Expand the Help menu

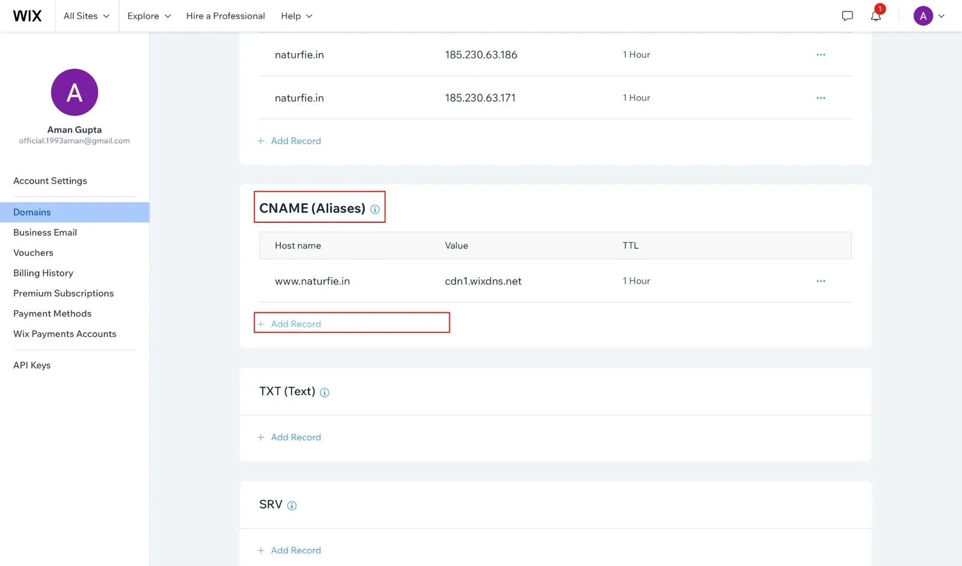click(x=296, y=16)
